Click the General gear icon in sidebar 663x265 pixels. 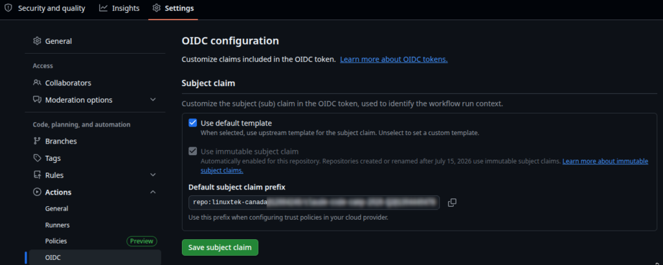37,41
